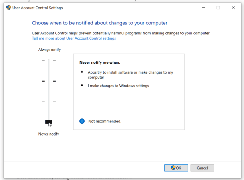Click the Always notify label
This screenshot has height=180, width=244.
coord(49,50)
